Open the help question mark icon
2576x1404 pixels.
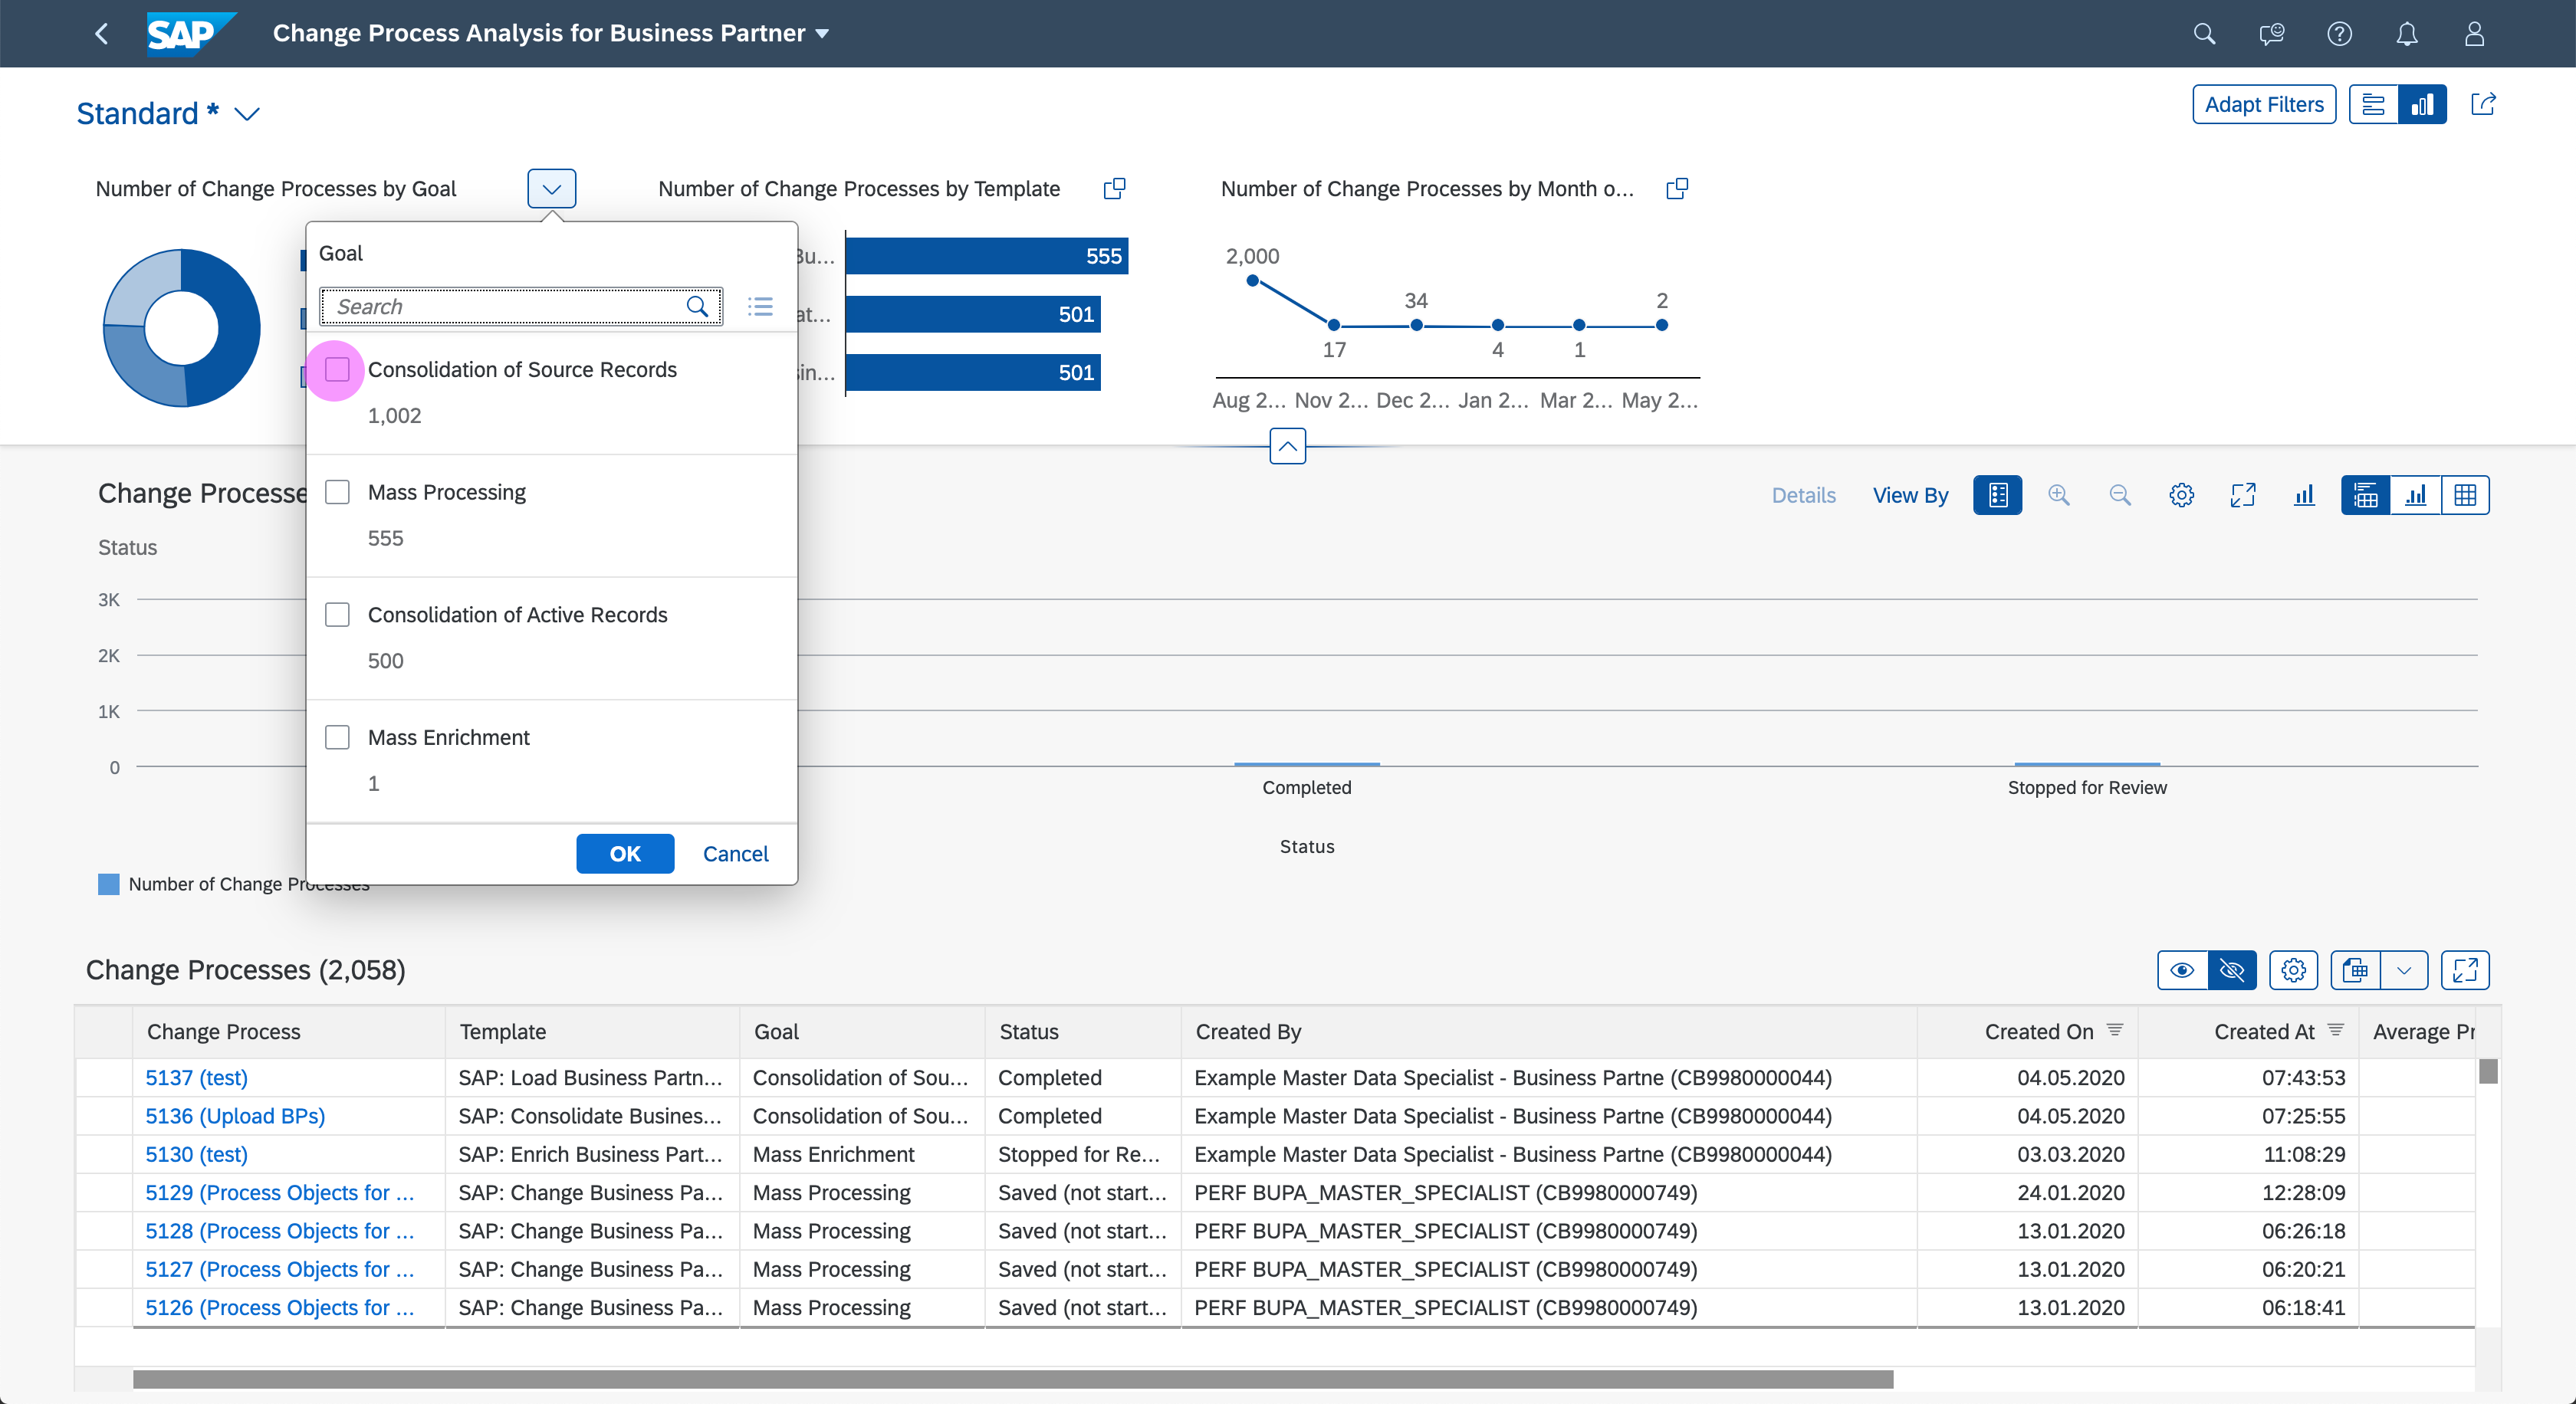tap(2339, 34)
